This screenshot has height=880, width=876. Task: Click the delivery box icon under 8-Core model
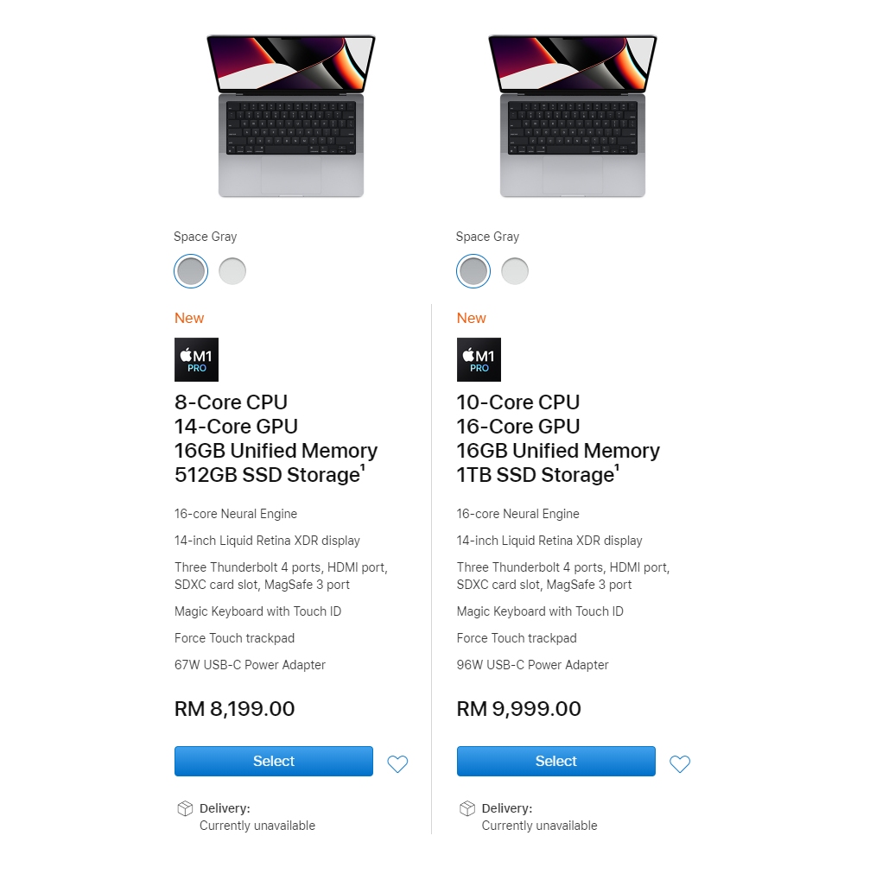click(185, 808)
